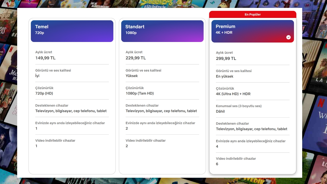This screenshot has width=327, height=184.
Task: Click Standart resolution 1080p (Tam HD)
Action: click(140, 93)
